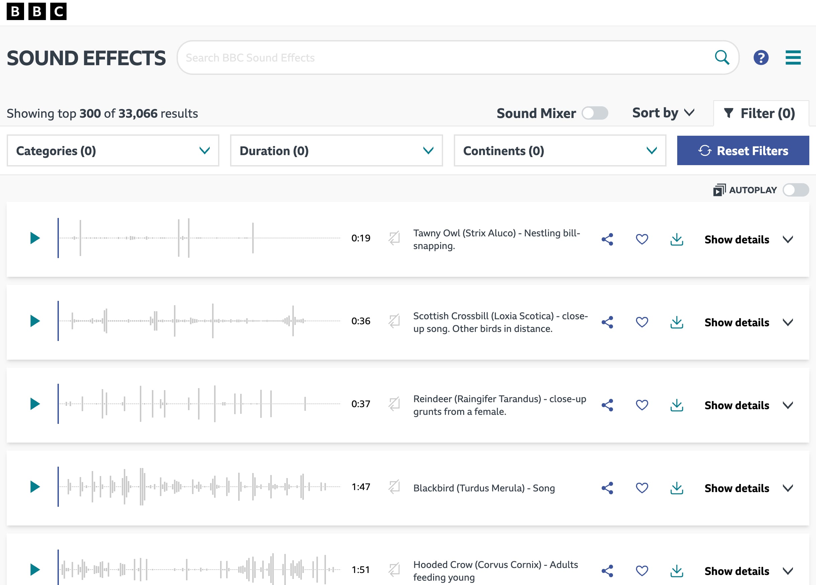
Task: Toggle loop icon for Reindeer
Action: (394, 404)
